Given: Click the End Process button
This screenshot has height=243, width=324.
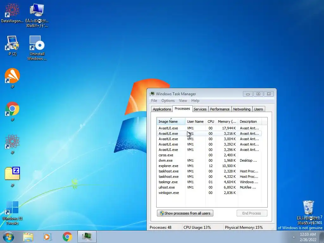Looking at the screenshot, I should (252, 213).
